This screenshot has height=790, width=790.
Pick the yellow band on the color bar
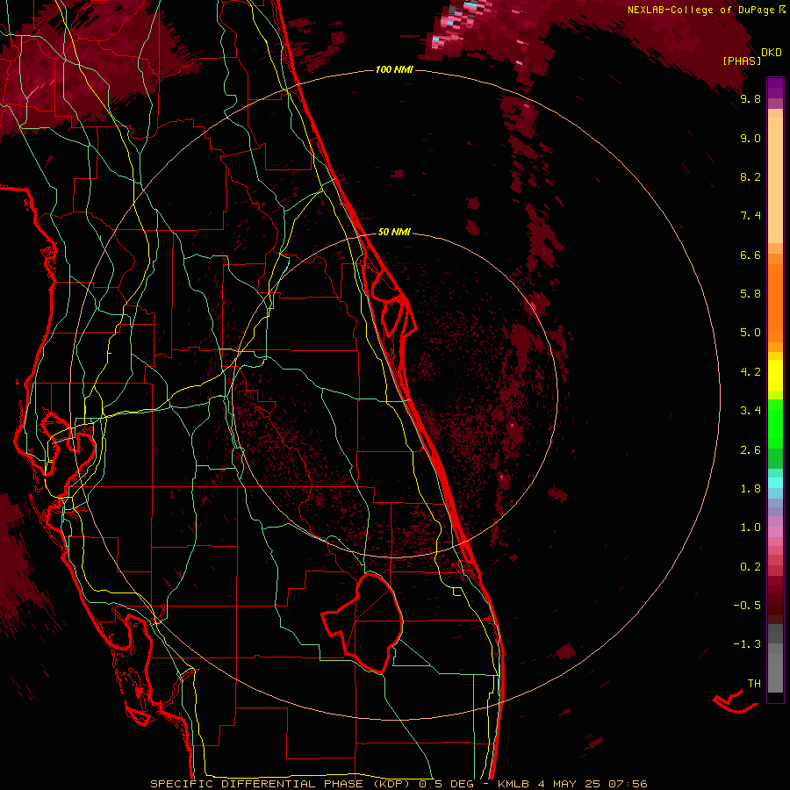point(775,376)
